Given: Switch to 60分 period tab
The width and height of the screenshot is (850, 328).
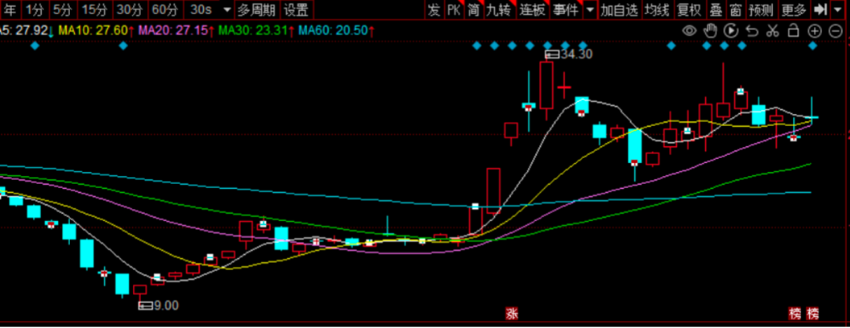Looking at the screenshot, I should [165, 9].
